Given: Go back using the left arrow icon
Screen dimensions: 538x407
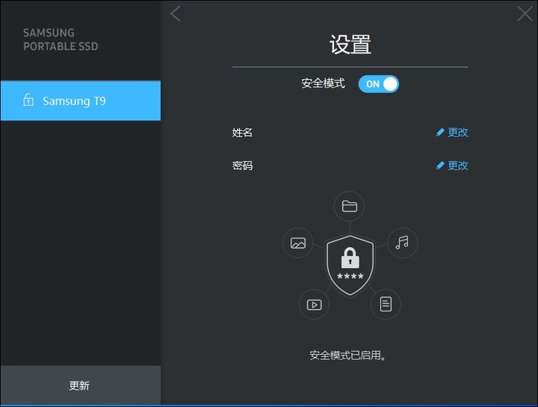Looking at the screenshot, I should [x=176, y=13].
